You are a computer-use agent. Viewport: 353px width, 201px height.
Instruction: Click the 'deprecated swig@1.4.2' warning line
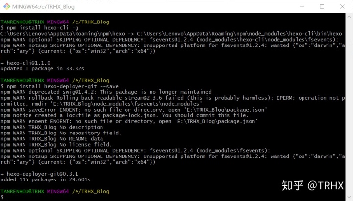[106, 92]
